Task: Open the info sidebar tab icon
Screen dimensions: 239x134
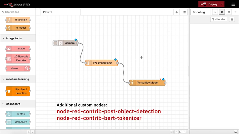Action: pos(215,12)
